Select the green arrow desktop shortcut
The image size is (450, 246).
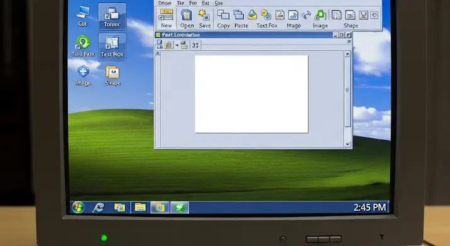point(83,46)
